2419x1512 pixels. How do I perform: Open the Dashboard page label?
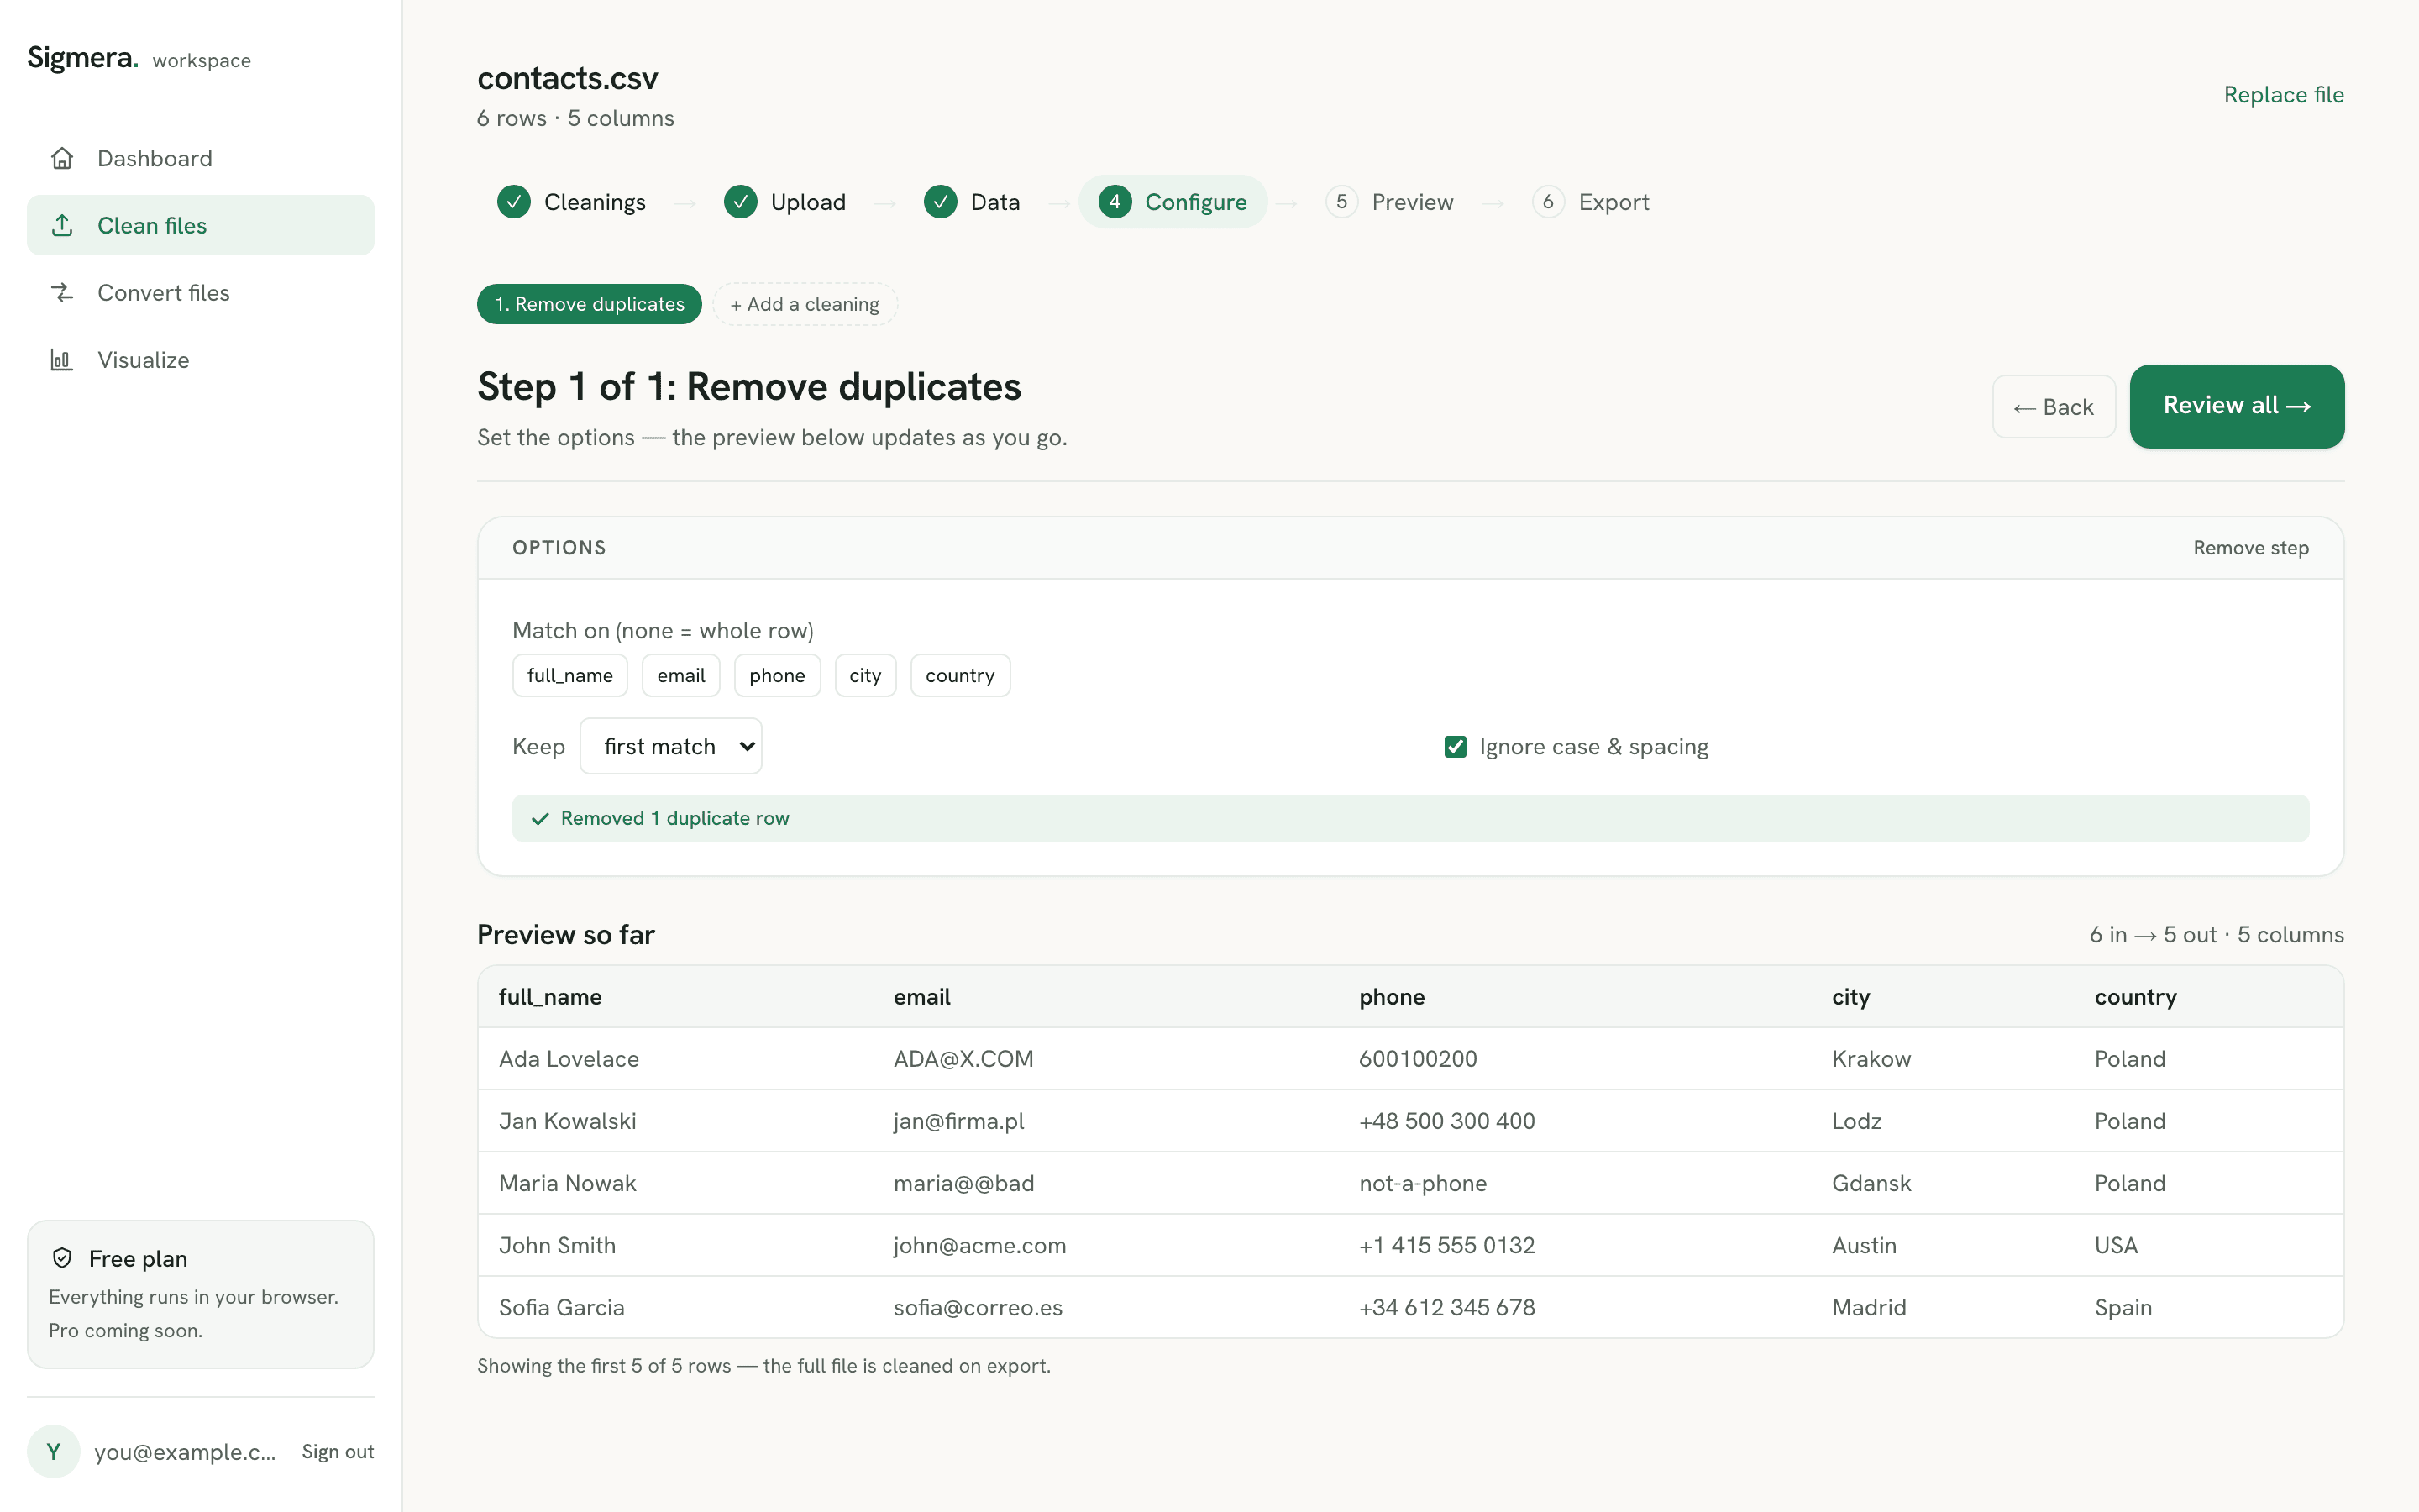(x=155, y=158)
